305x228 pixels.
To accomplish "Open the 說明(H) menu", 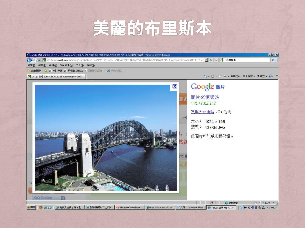I will click(x=91, y=66).
